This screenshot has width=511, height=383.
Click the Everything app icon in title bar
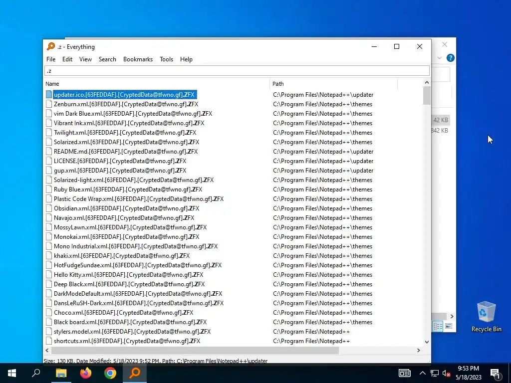pos(51,46)
